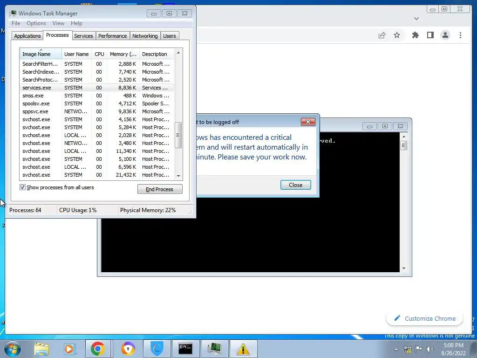The height and width of the screenshot is (358, 477).
Task: Open the blue shield taskbar app
Action: coord(157,349)
